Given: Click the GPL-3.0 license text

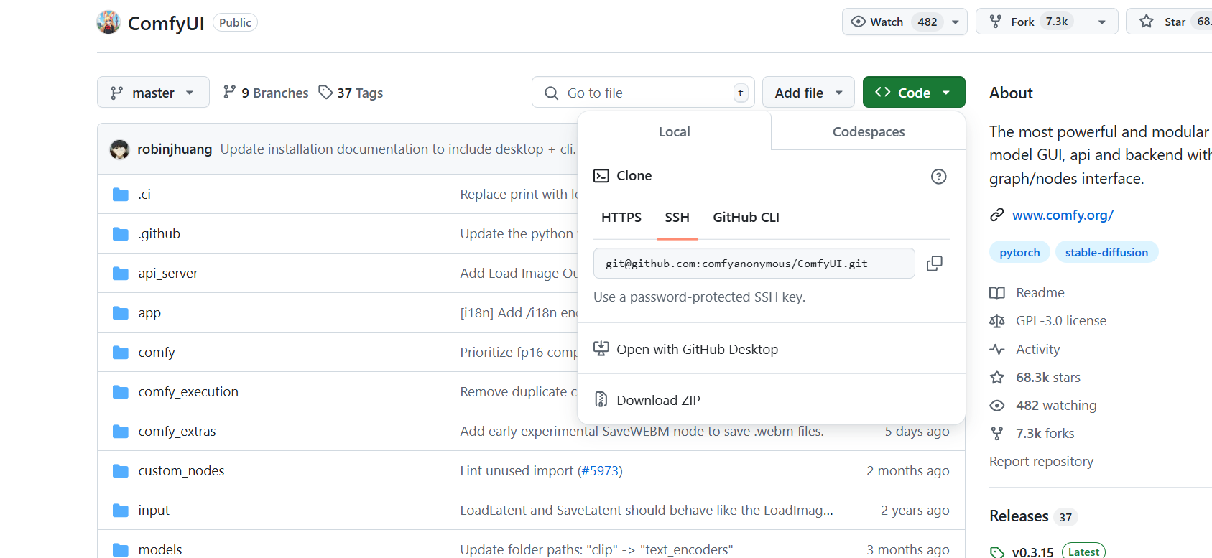Looking at the screenshot, I should click(1061, 321).
